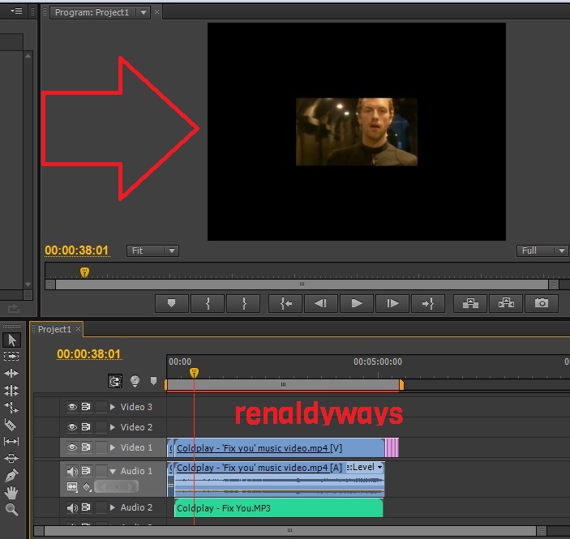Click the timeline playhead marker
570x539 pixels.
[194, 373]
